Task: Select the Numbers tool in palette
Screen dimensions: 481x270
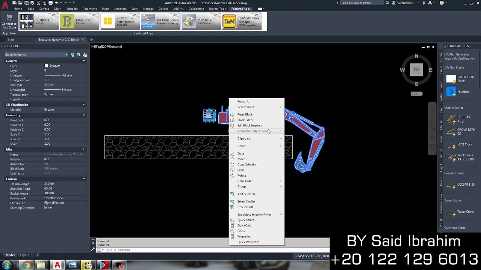Action: [458, 91]
